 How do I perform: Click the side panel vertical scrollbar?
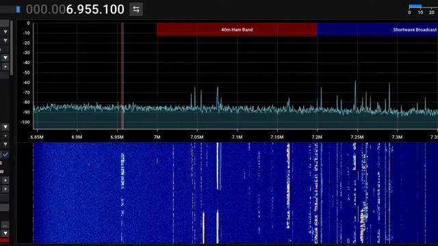point(12,48)
